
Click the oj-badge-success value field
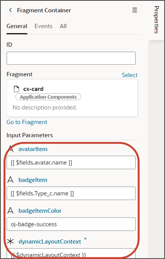pyautogui.click(x=71, y=224)
